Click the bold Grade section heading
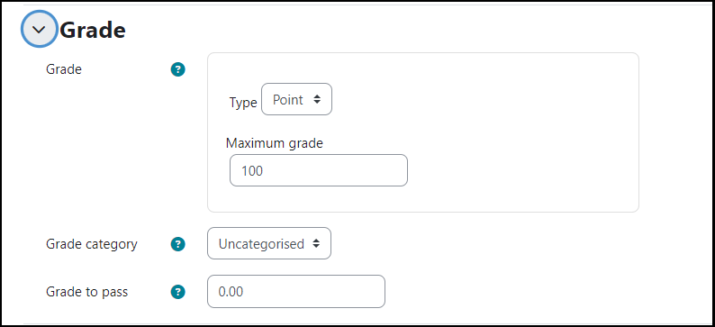 [x=93, y=31]
